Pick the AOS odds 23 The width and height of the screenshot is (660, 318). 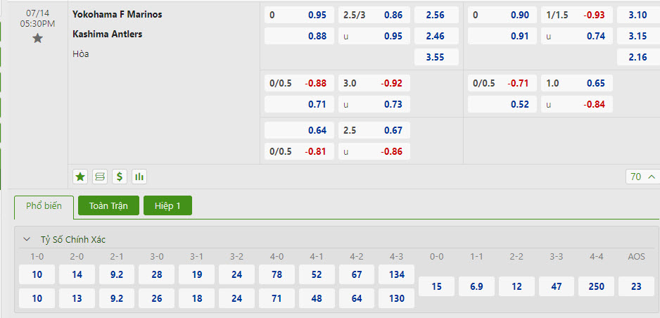(x=637, y=286)
